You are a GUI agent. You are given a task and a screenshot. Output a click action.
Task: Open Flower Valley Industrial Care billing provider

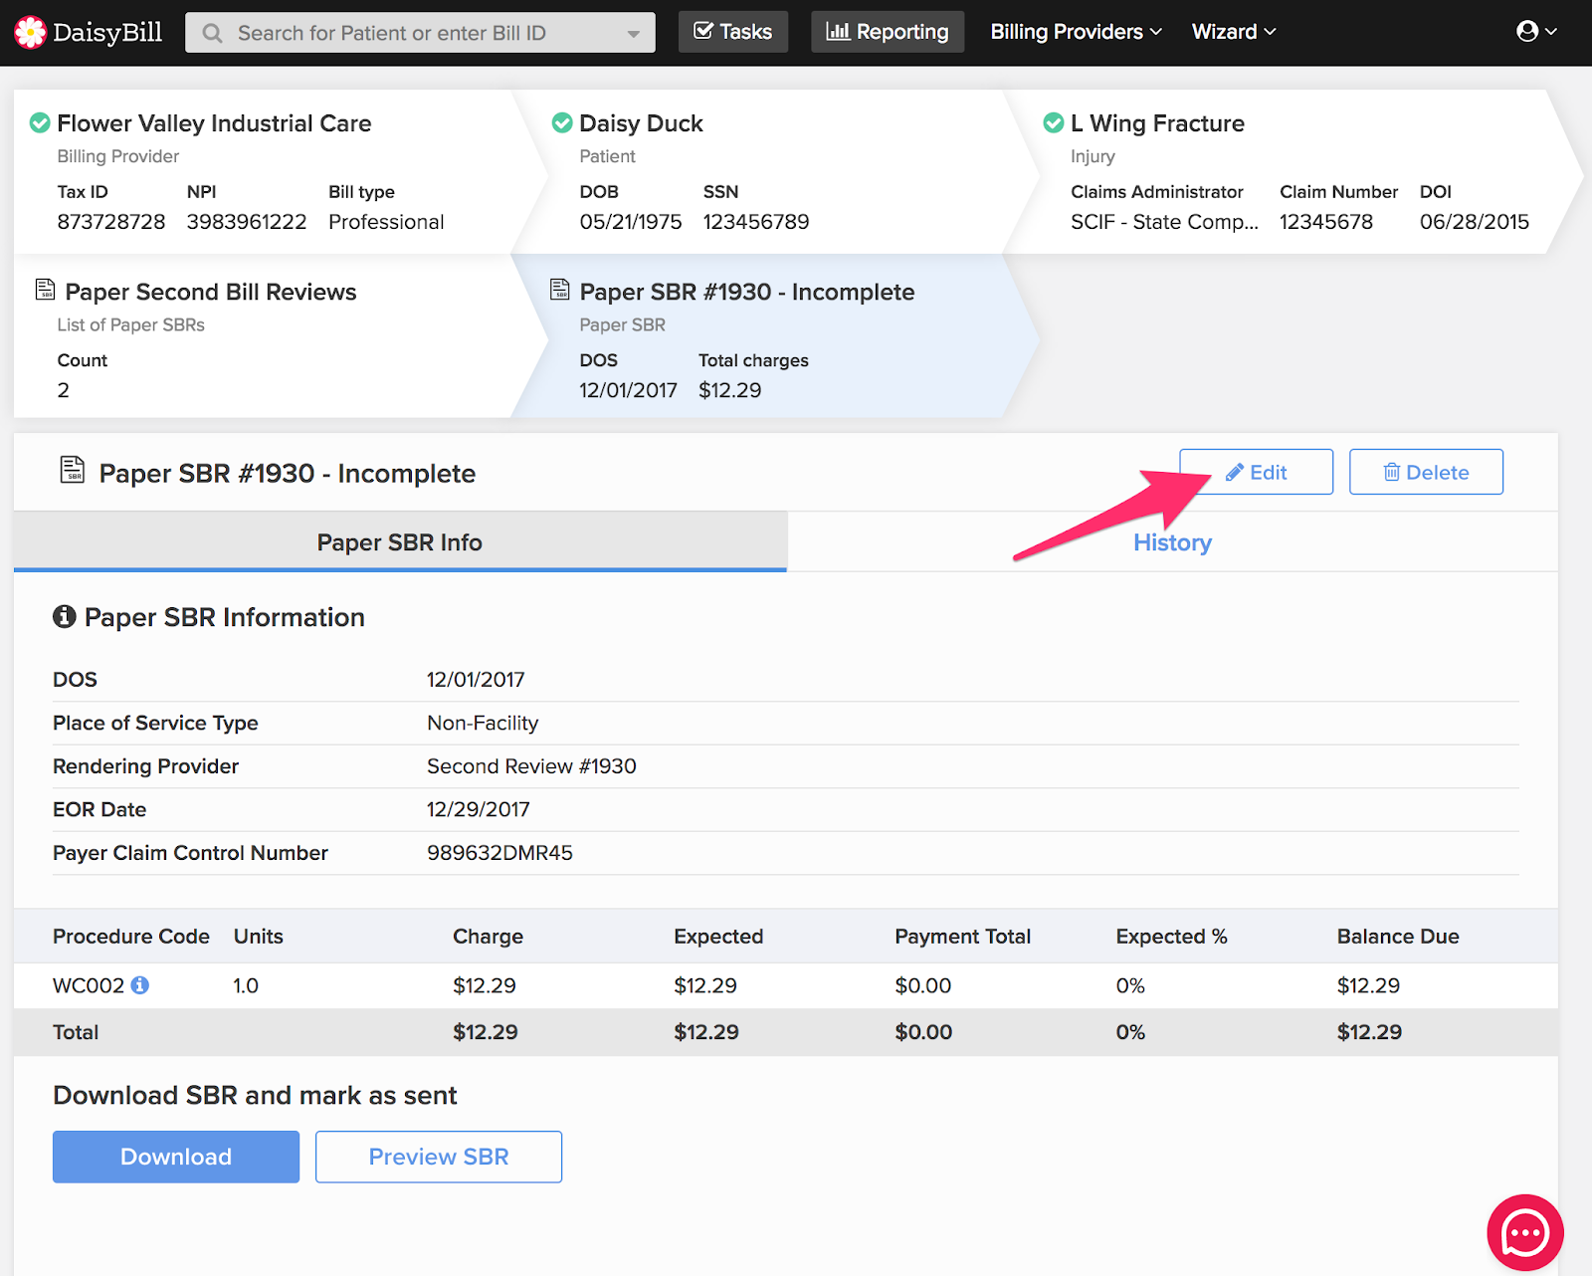[x=214, y=123]
